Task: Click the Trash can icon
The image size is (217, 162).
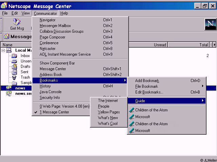Action: pyautogui.click(x=14, y=77)
